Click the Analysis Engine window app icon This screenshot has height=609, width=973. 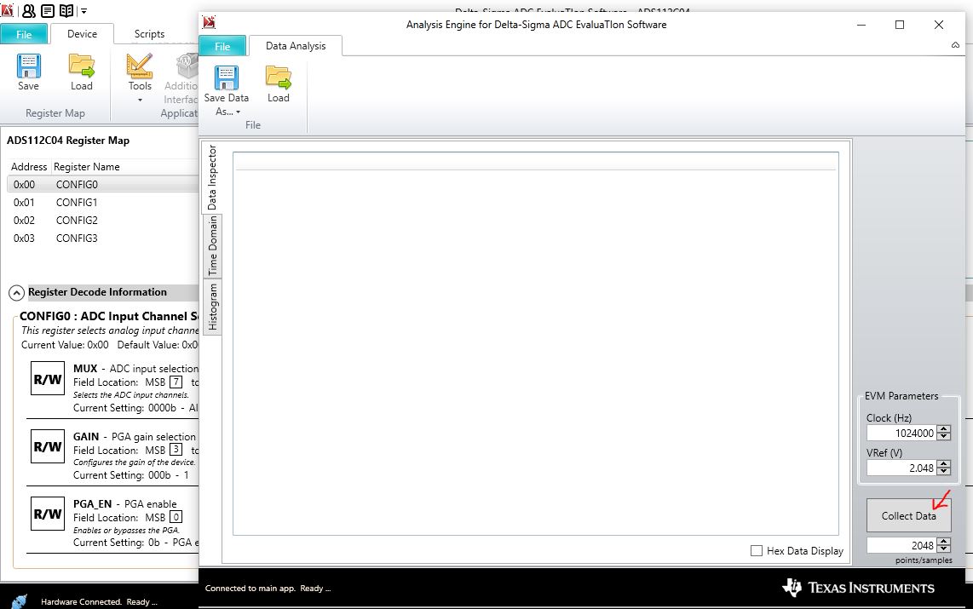(209, 23)
